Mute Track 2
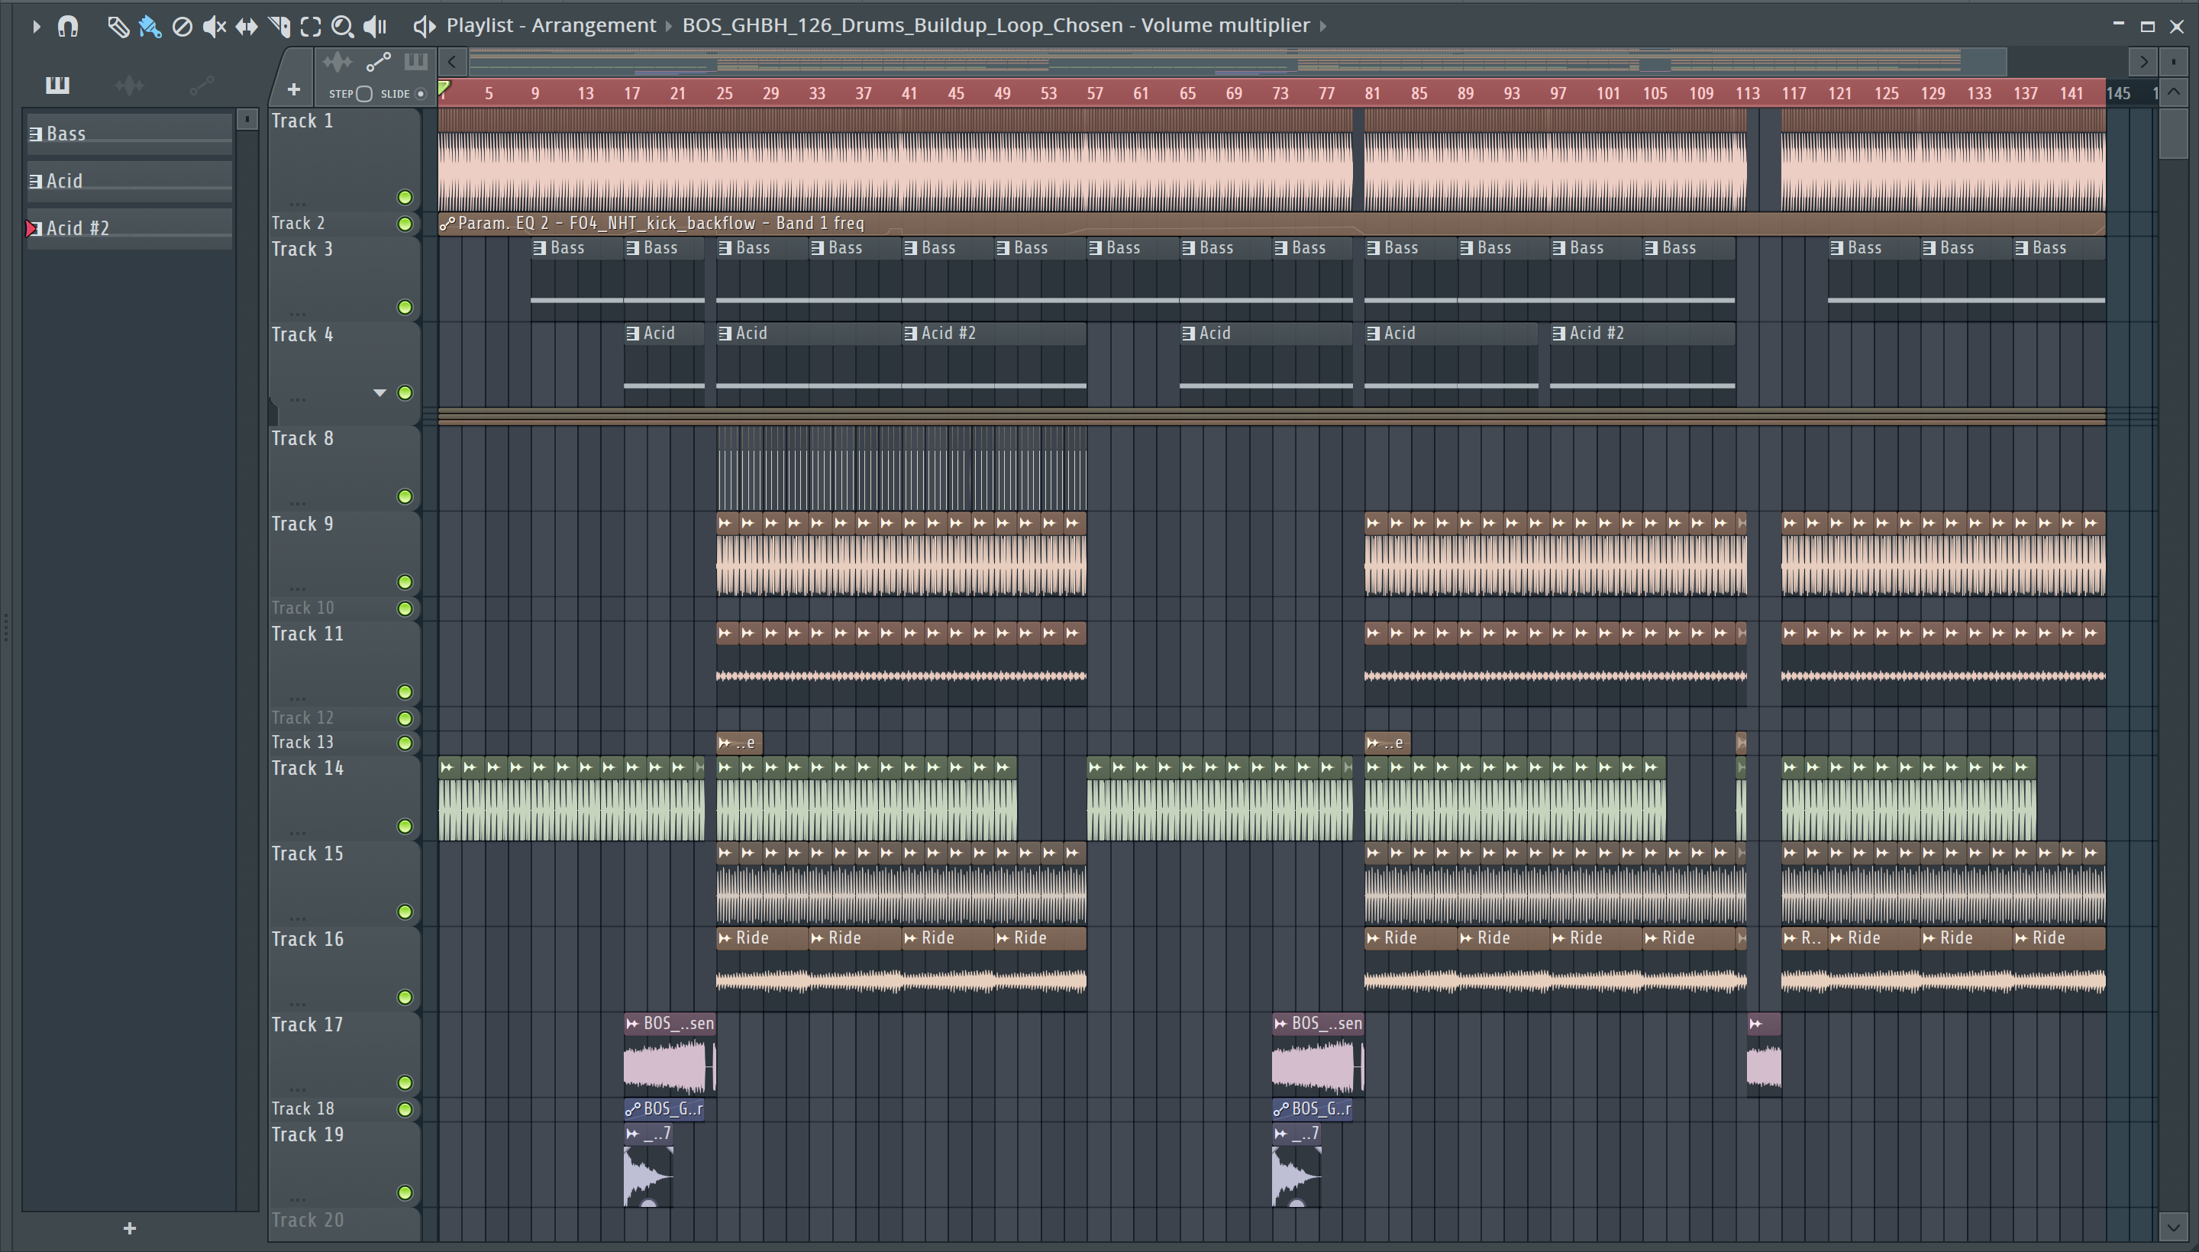 (x=405, y=224)
